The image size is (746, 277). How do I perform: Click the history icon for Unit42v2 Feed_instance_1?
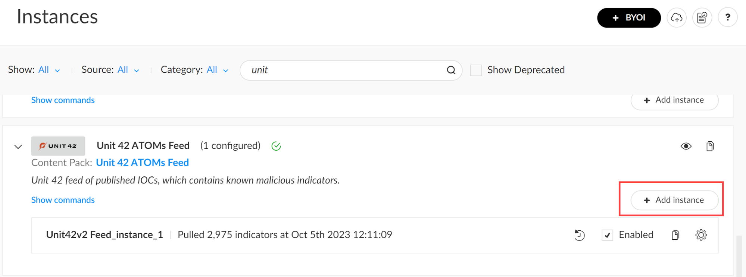(580, 235)
